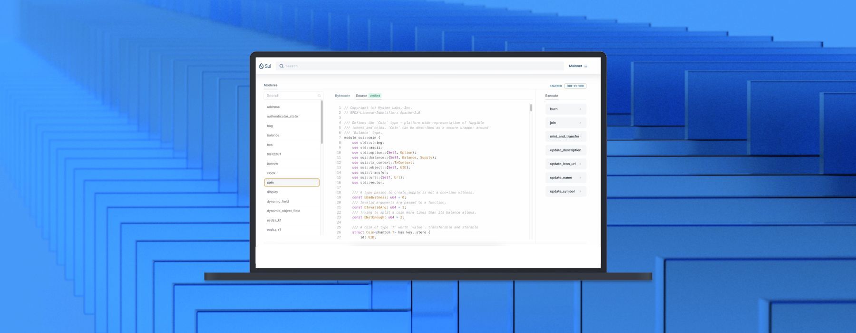Select the display module

click(292, 192)
